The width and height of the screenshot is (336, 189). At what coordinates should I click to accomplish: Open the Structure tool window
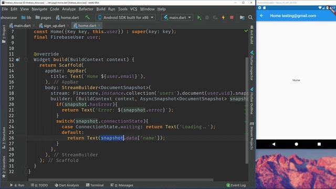(x=4, y=138)
